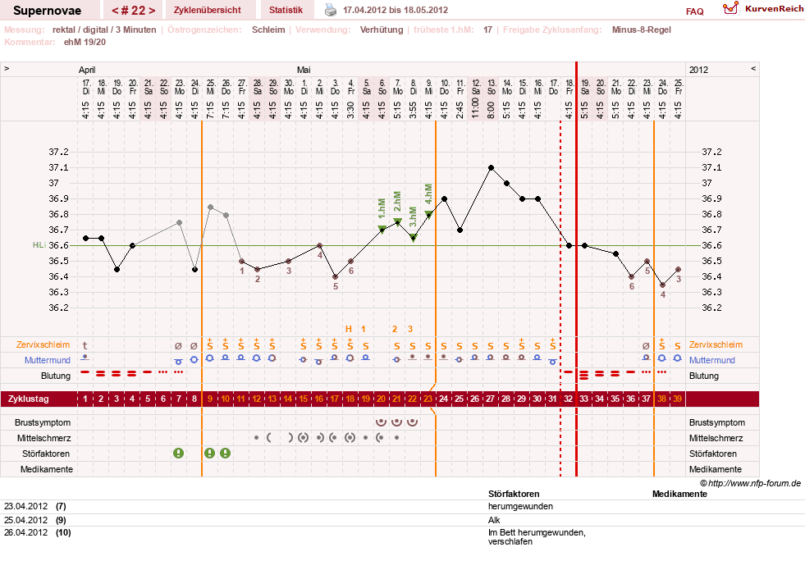Go to previous cycle with the left arrow
This screenshot has width=805, height=570.
click(115, 11)
